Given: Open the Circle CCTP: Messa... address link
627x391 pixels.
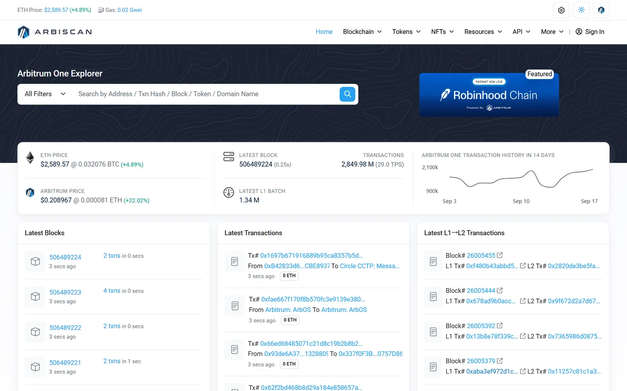Looking at the screenshot, I should (x=369, y=266).
